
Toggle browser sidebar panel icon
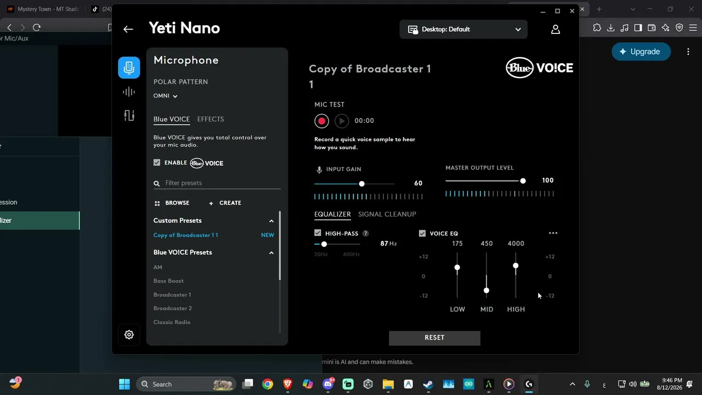point(638,27)
